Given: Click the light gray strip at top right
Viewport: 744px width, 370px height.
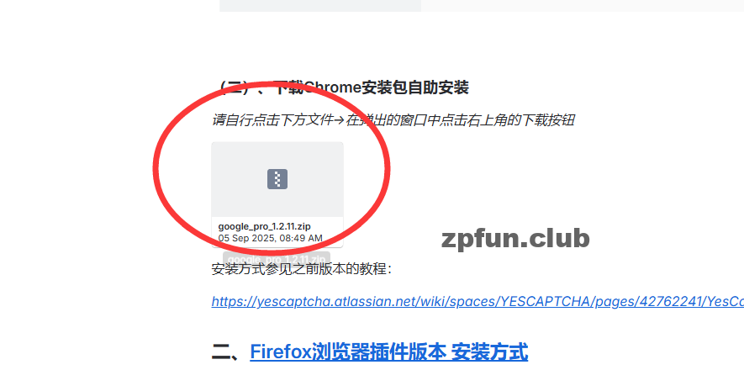Looking at the screenshot, I should pos(583,6).
